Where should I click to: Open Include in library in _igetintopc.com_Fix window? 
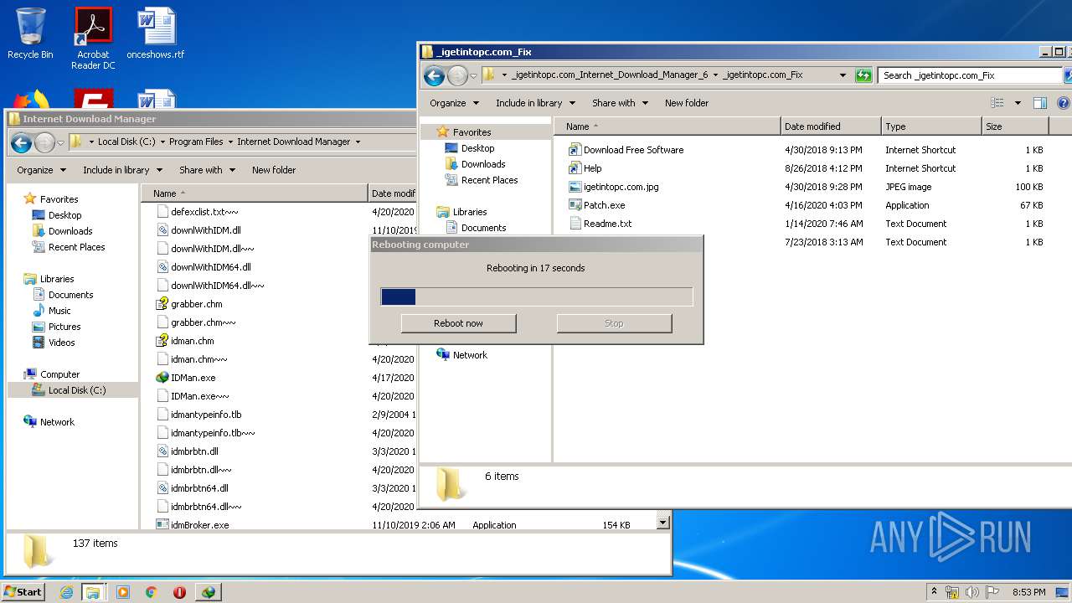(535, 103)
